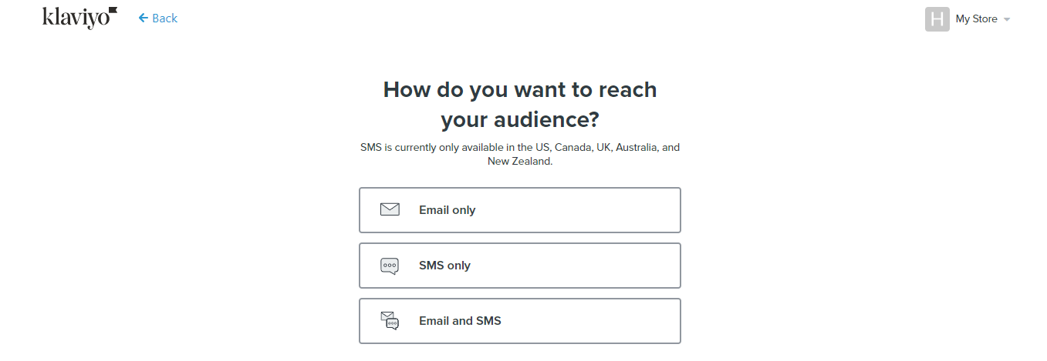
Task: Click the 'Email and SMS' text label
Action: point(460,321)
